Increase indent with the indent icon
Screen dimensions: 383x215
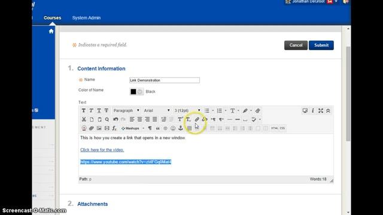(x=163, y=119)
